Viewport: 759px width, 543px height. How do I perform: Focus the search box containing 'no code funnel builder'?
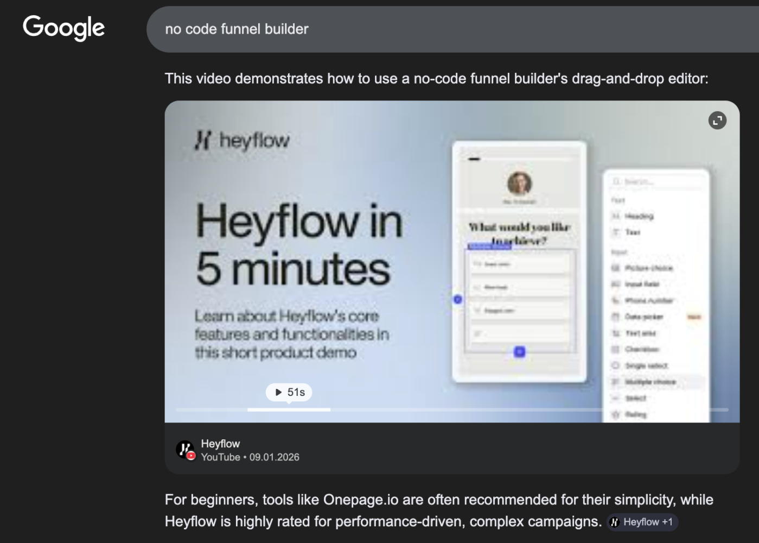pyautogui.click(x=434, y=29)
